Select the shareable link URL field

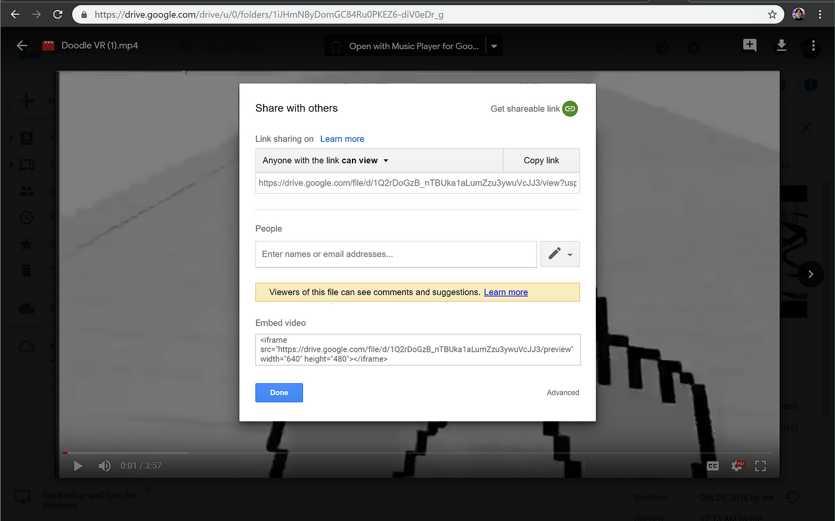pos(417,183)
